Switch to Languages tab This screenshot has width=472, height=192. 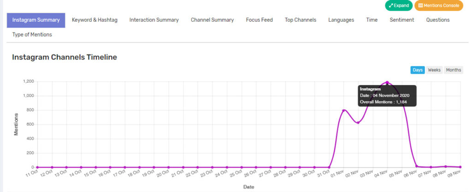click(x=341, y=20)
